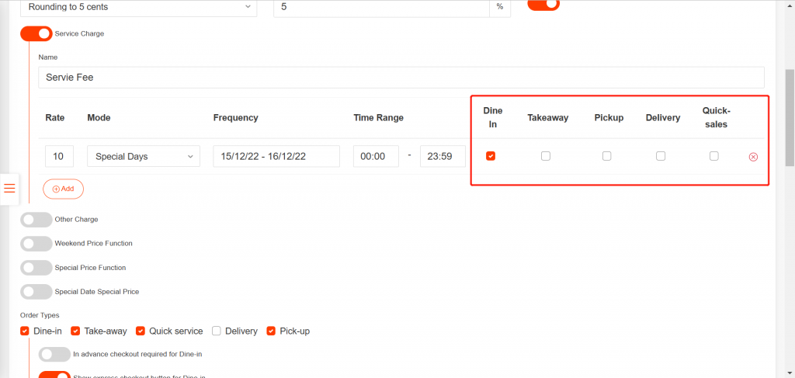Image resolution: width=795 pixels, height=378 pixels.
Task: Check the Takeaway service charge box
Action: (x=546, y=156)
